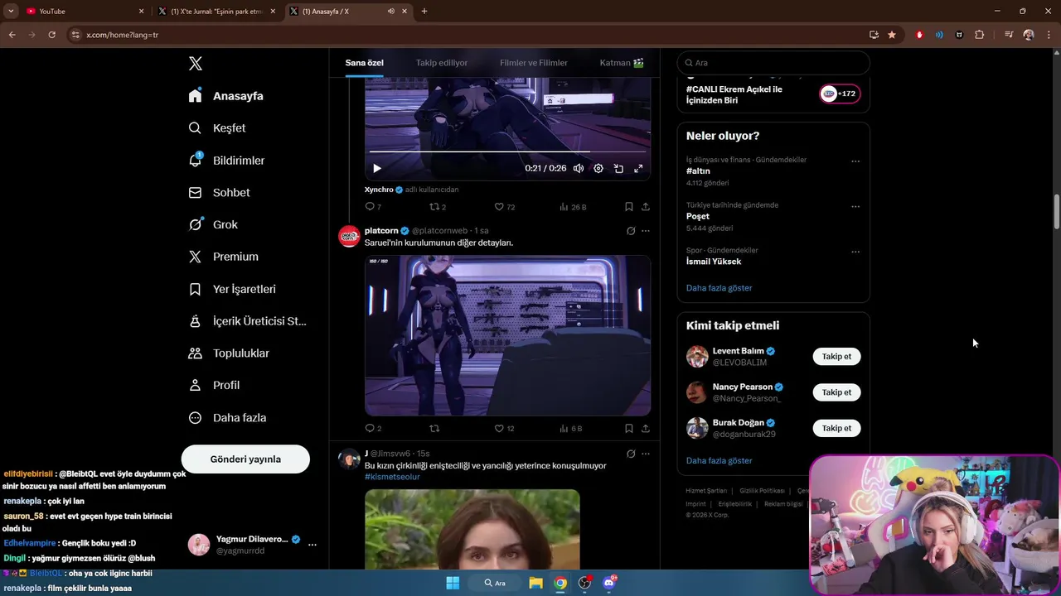The width and height of the screenshot is (1061, 596).
Task: View platcorn post analytics 6 B
Action: coord(571,429)
